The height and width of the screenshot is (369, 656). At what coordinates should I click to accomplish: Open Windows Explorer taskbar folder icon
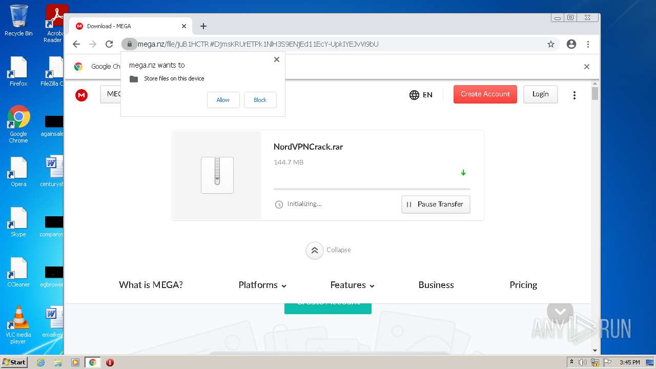pos(58,362)
